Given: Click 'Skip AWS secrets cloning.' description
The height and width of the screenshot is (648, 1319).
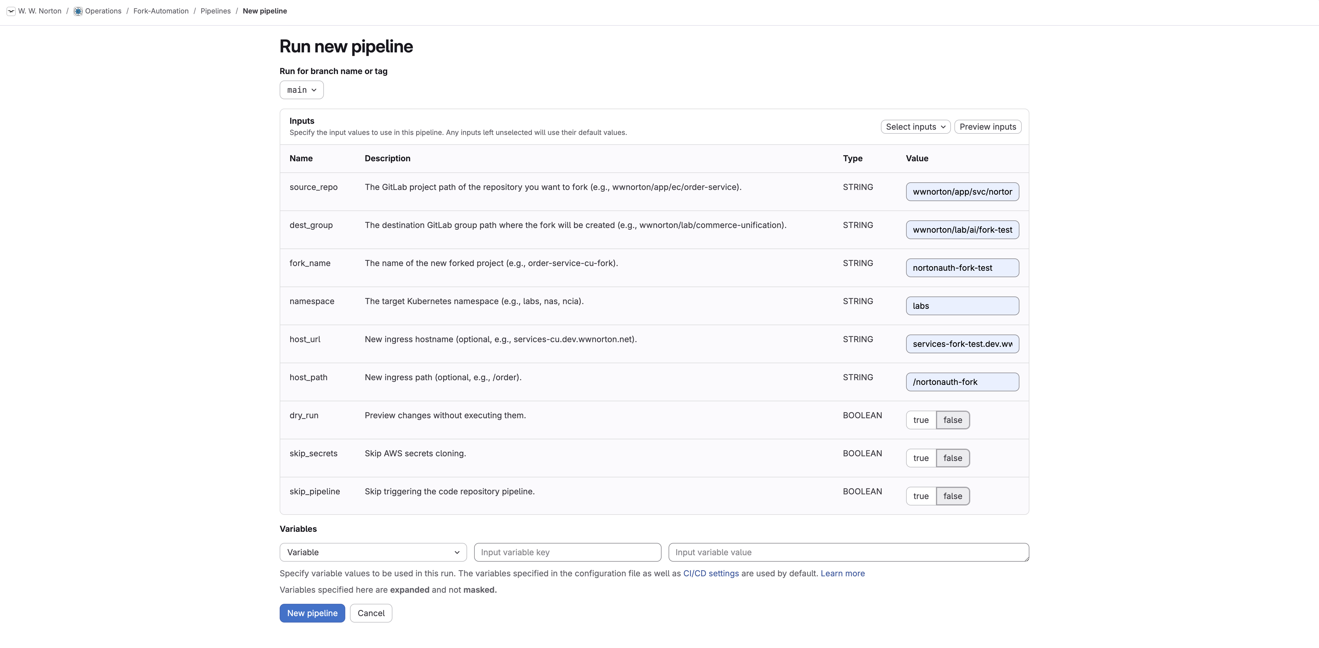Looking at the screenshot, I should coord(415,453).
